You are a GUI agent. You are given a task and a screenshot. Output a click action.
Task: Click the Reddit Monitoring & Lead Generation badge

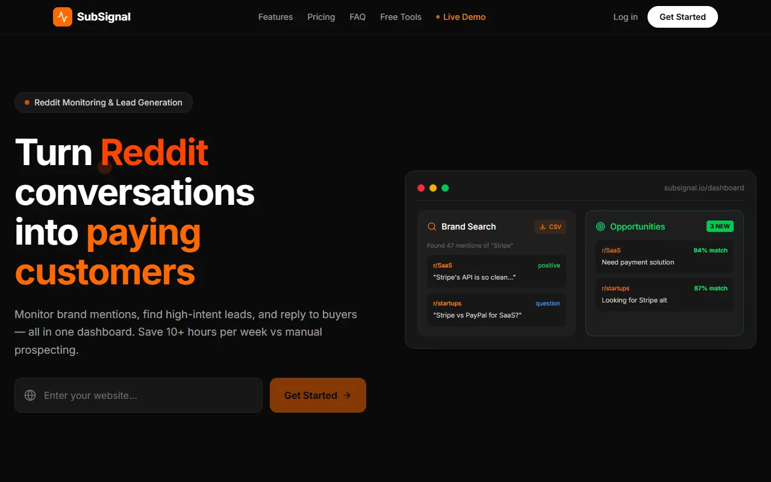click(x=104, y=102)
